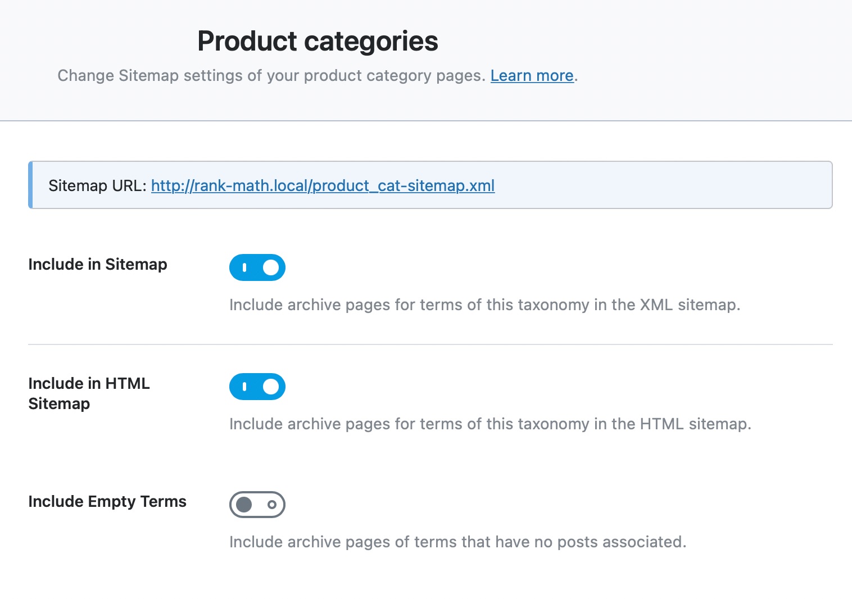Click the Include in HTML Sitemap label
The image size is (852, 599).
click(88, 393)
